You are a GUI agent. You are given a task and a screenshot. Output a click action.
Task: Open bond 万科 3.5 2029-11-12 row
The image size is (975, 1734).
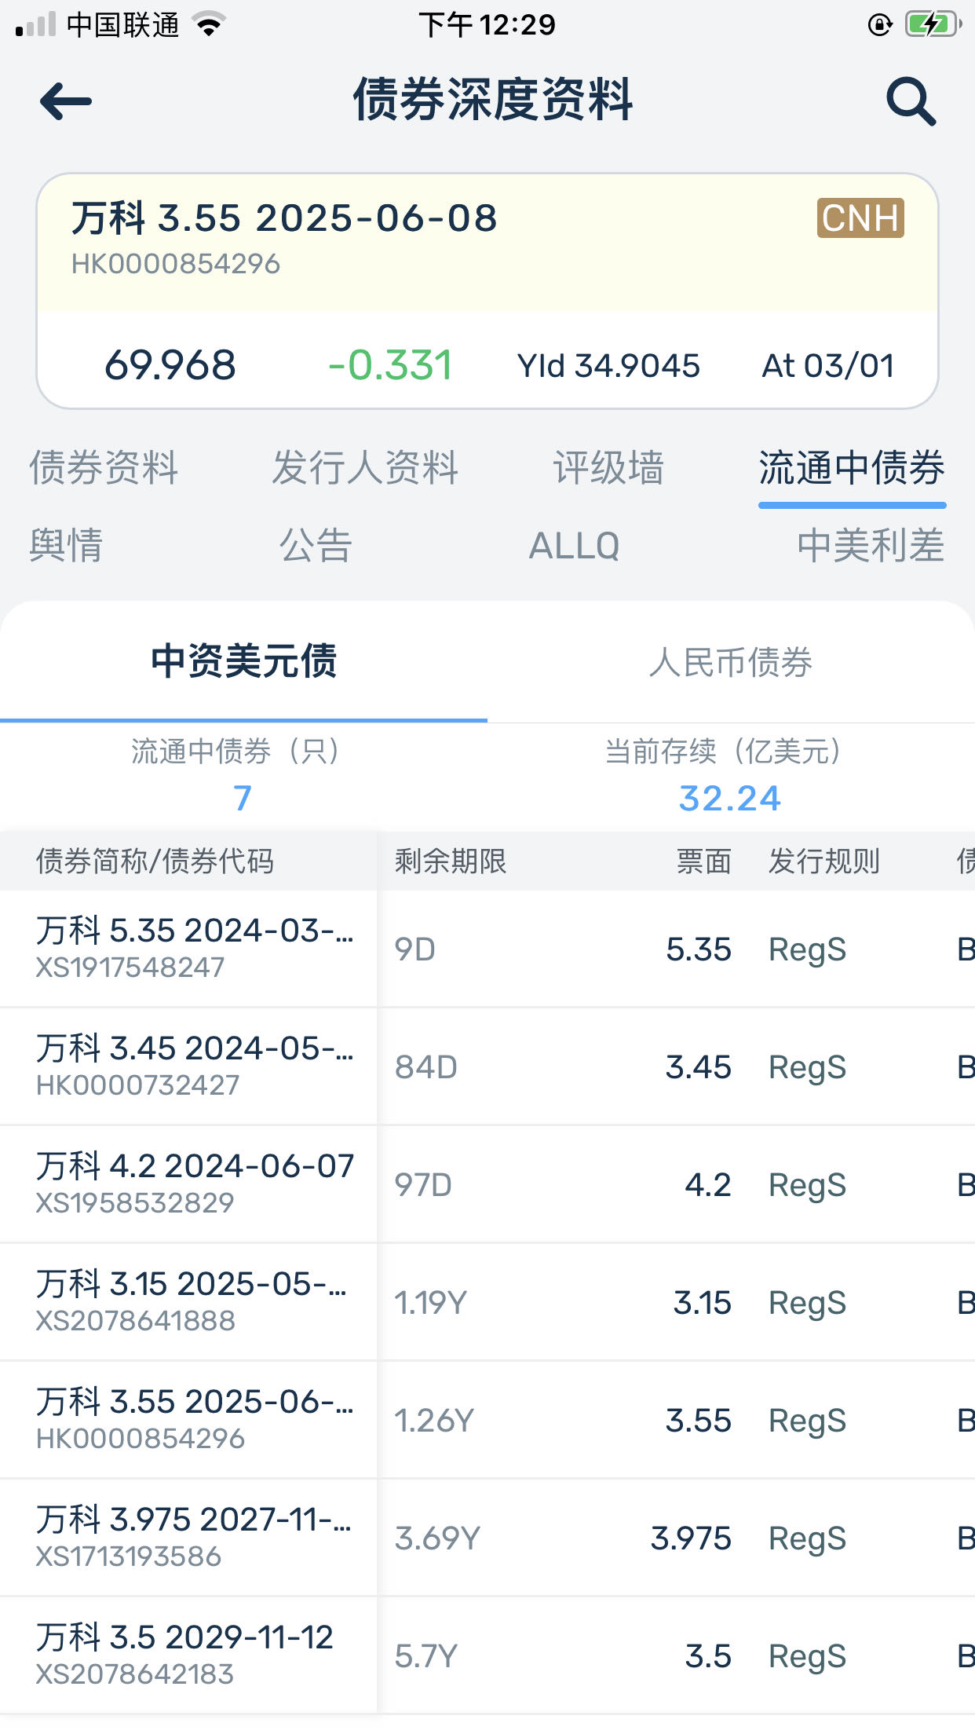[x=185, y=1655]
